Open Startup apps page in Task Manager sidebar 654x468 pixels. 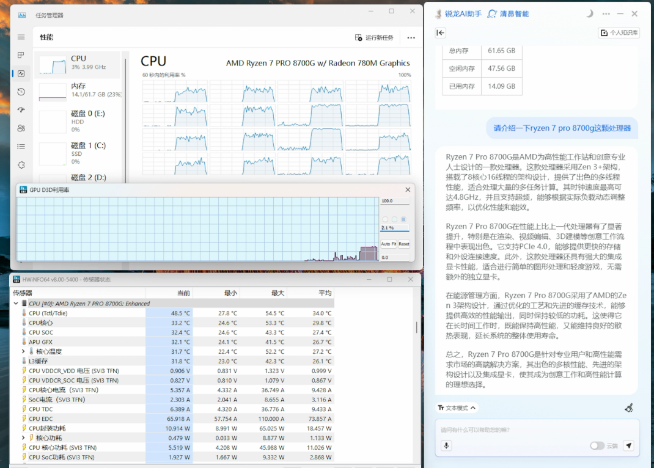tap(21, 110)
